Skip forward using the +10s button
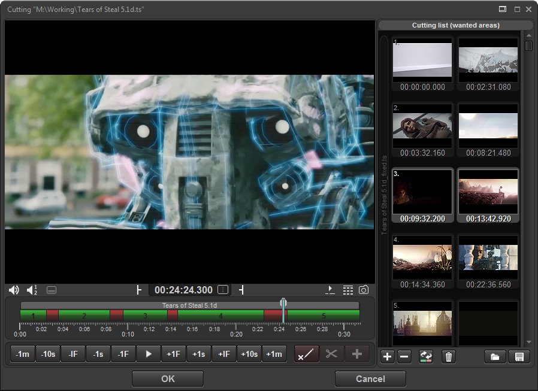Viewport: 538px width, 391px height. 249,354
